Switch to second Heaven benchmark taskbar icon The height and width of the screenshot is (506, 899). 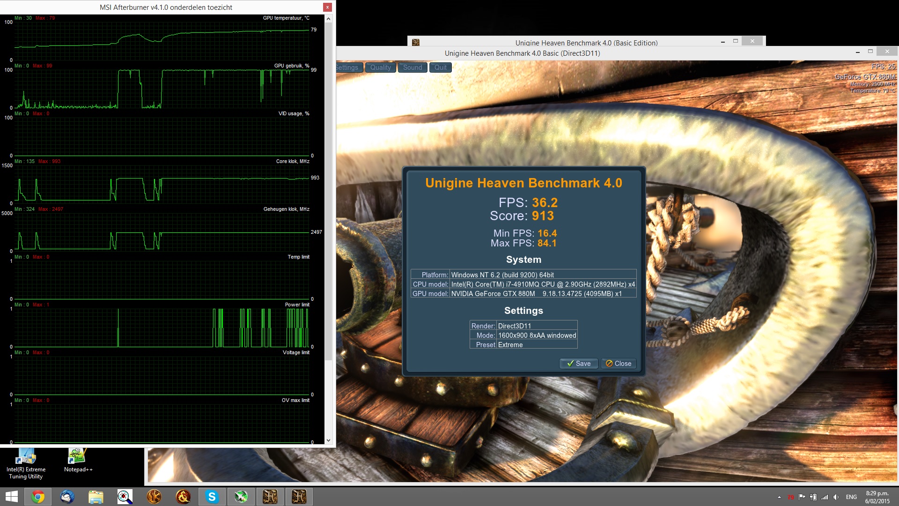point(299,497)
